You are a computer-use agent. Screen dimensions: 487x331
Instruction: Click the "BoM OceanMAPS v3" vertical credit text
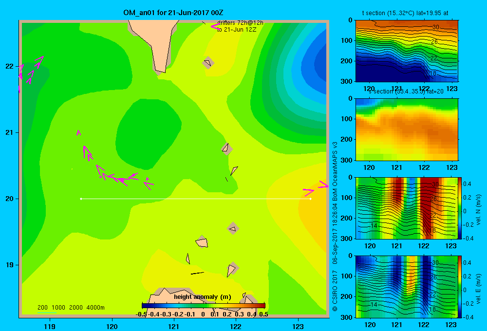(x=335, y=171)
